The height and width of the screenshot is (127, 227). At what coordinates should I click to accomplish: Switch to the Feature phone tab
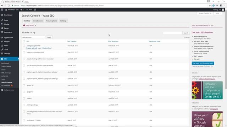click(51, 21)
